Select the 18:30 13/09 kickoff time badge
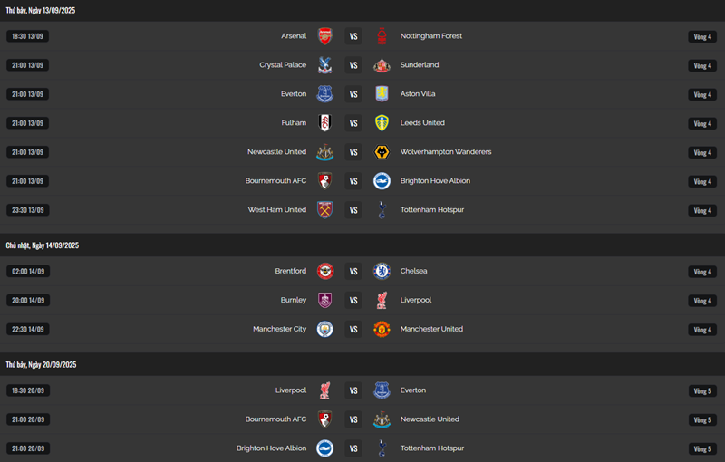 click(x=28, y=36)
